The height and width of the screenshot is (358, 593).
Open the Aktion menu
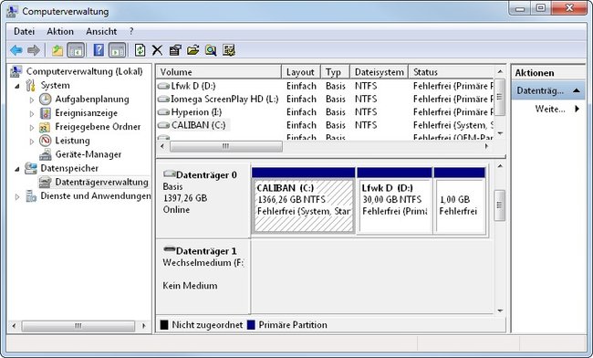pos(60,31)
